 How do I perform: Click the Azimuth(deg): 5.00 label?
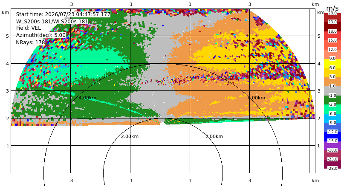[x=40, y=35]
